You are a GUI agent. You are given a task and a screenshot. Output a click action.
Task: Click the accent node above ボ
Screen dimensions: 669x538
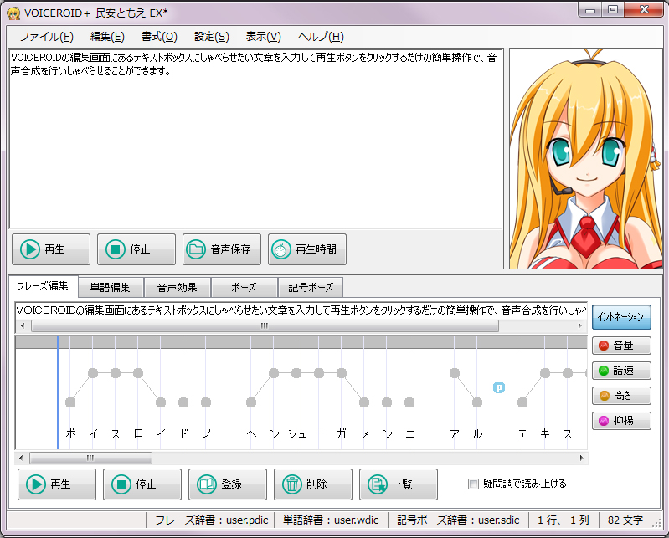click(x=70, y=402)
